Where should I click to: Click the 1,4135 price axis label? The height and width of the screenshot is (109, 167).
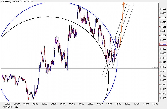(x=163, y=98)
